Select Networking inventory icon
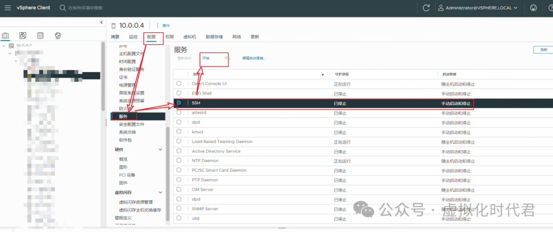553x232 pixels. point(58,35)
